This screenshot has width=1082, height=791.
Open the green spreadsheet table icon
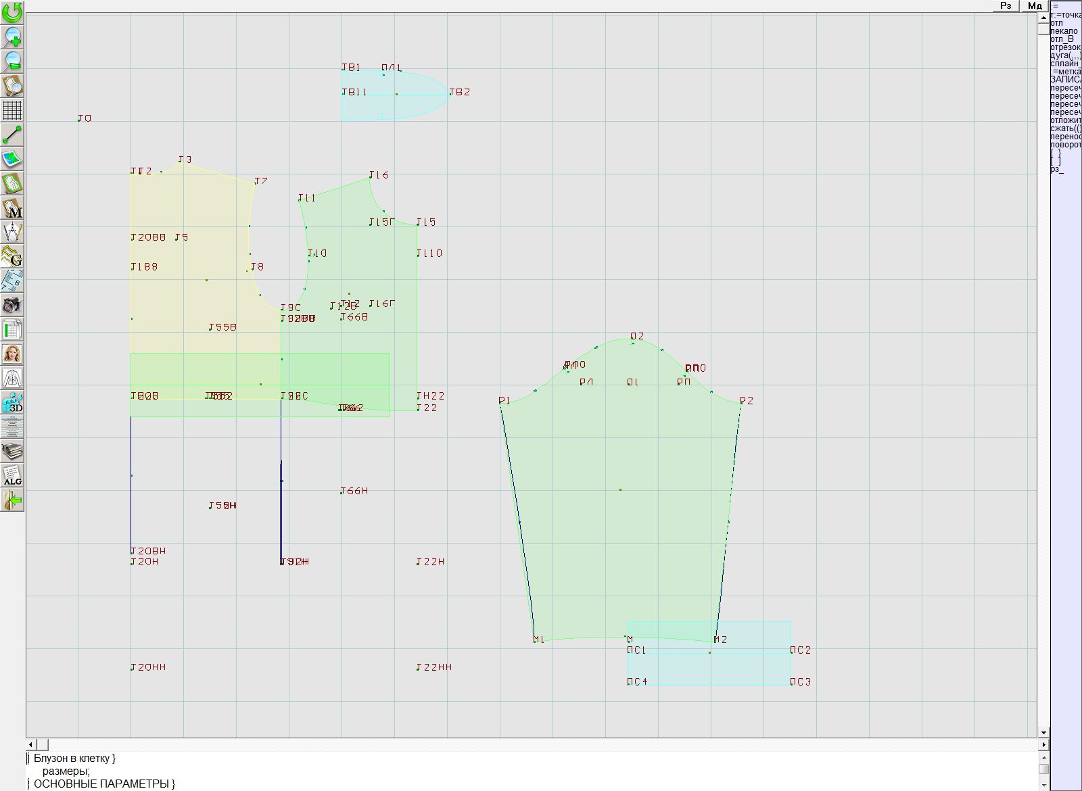point(12,329)
